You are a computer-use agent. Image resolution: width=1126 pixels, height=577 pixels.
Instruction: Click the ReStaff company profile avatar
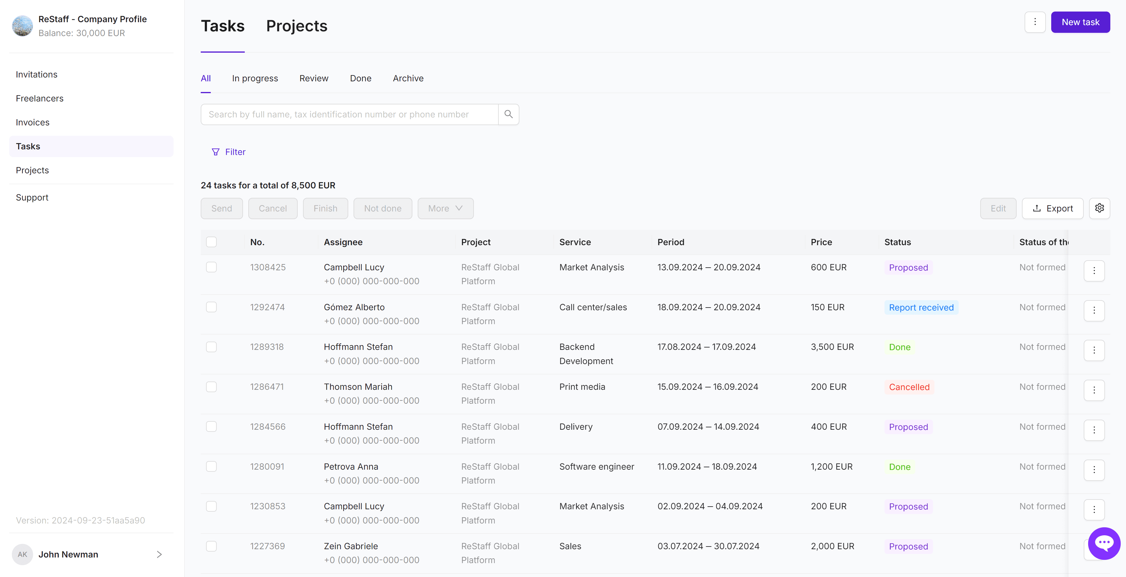22,26
